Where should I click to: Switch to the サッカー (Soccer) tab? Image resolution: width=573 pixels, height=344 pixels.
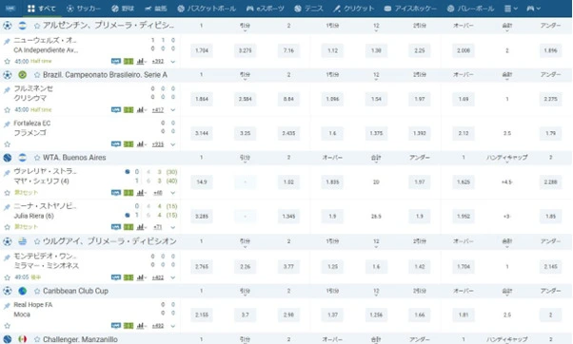pyautogui.click(x=84, y=9)
